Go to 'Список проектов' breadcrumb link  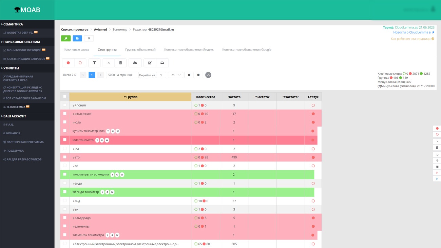pyautogui.click(x=75, y=30)
